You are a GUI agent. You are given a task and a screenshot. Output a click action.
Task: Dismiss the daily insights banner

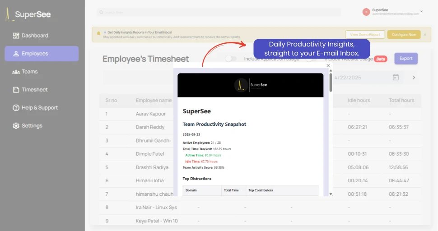[x=425, y=35]
